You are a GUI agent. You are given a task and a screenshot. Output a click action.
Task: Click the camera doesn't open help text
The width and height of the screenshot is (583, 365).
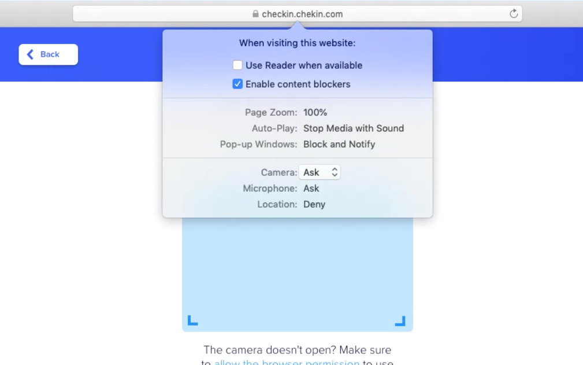pos(297,350)
